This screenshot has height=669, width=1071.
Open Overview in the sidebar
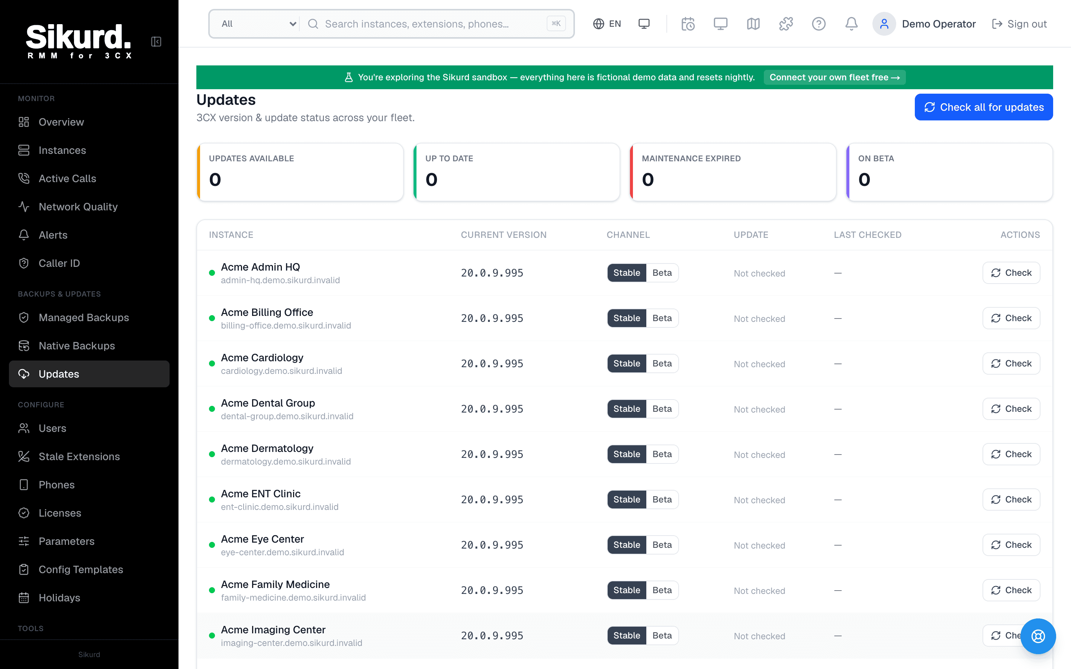click(x=89, y=122)
